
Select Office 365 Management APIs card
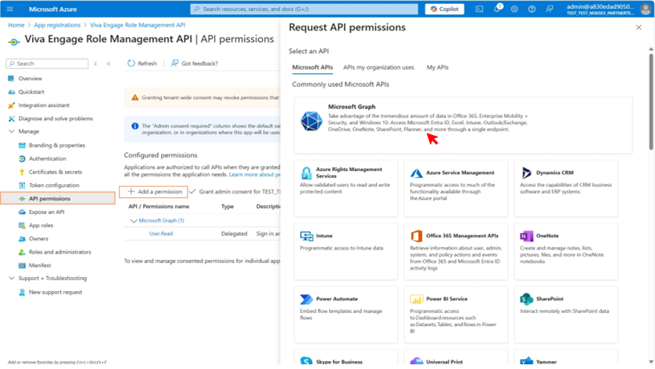coord(456,251)
